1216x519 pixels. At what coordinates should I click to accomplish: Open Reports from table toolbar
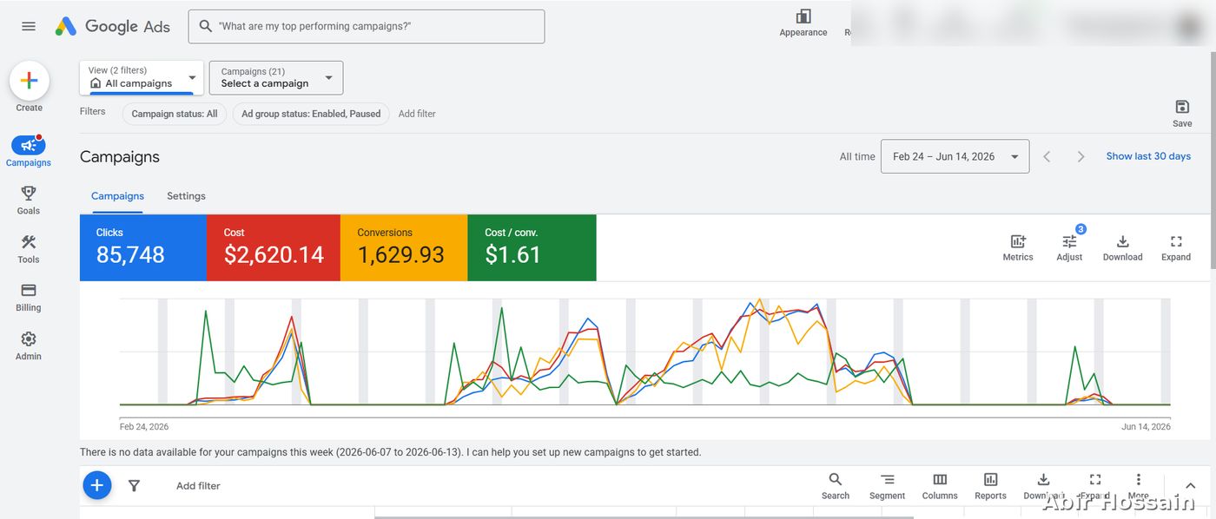coord(990,486)
